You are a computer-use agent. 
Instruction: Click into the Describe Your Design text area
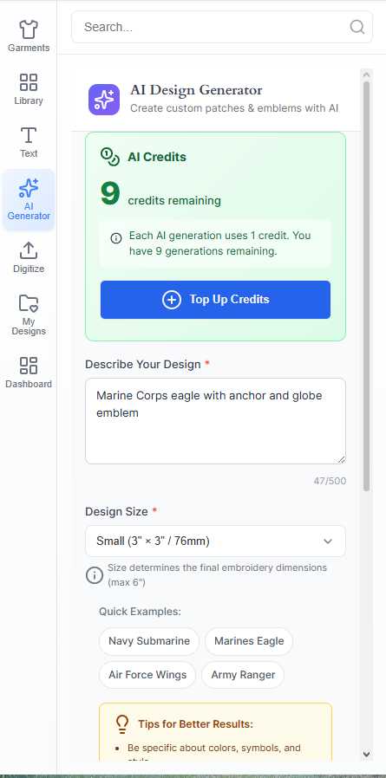point(215,421)
